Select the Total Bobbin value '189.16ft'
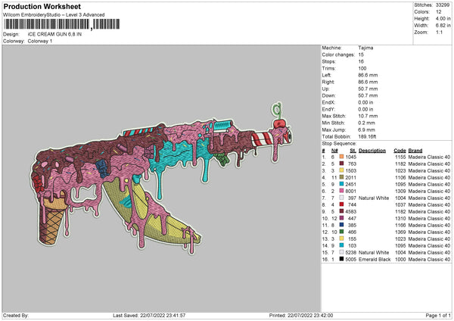This screenshot has width=454, height=321. [x=367, y=136]
